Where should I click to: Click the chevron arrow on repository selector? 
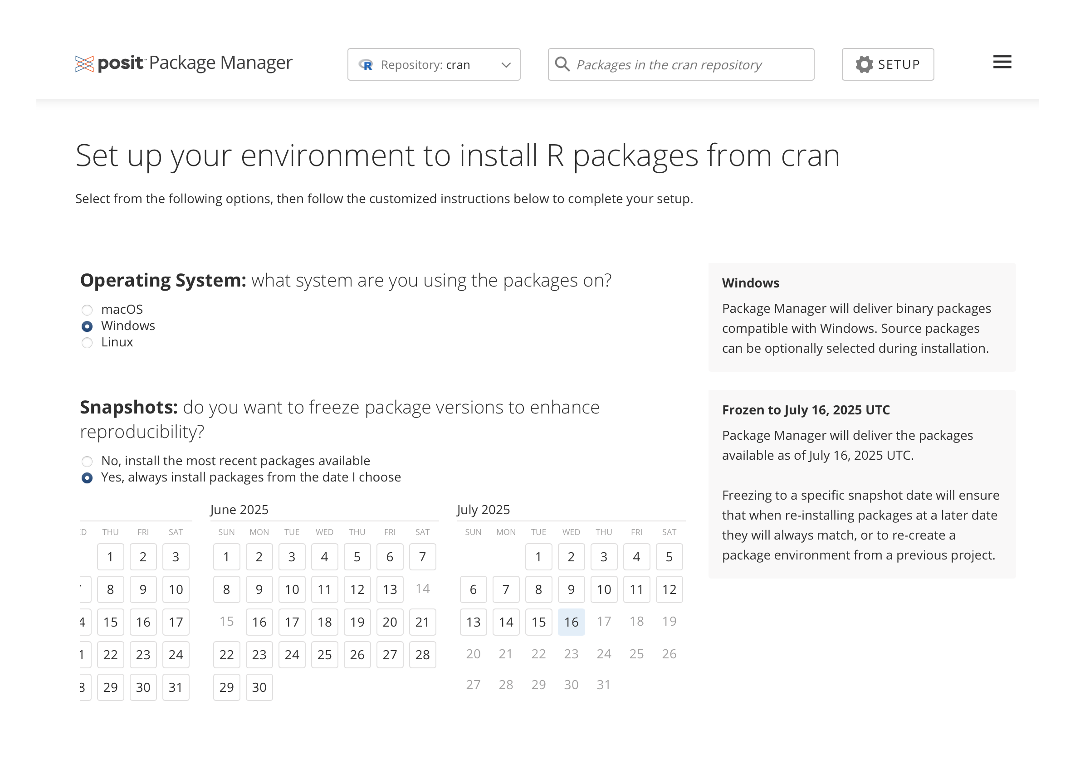pos(506,65)
